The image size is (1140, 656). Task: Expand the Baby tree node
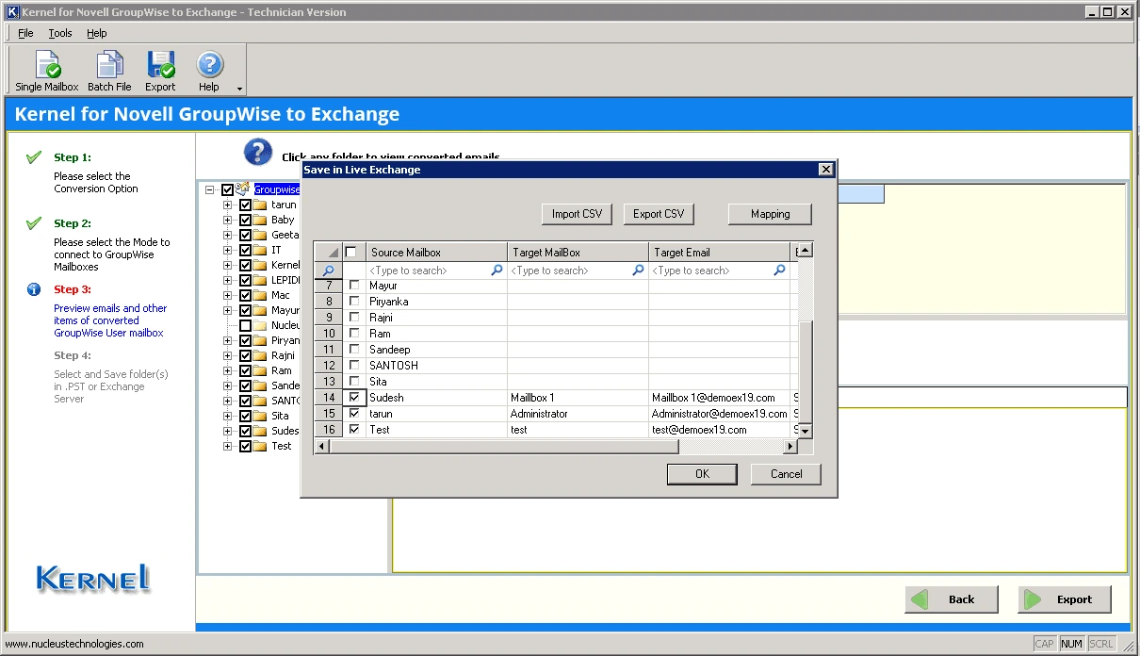tap(227, 220)
